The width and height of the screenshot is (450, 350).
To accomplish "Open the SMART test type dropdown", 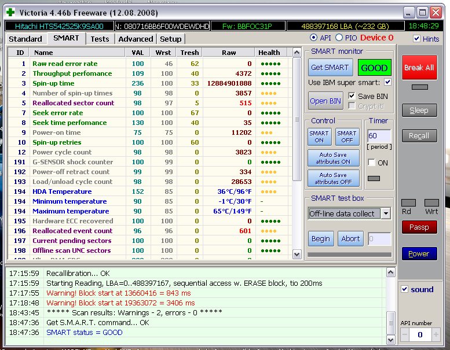I will (386, 213).
